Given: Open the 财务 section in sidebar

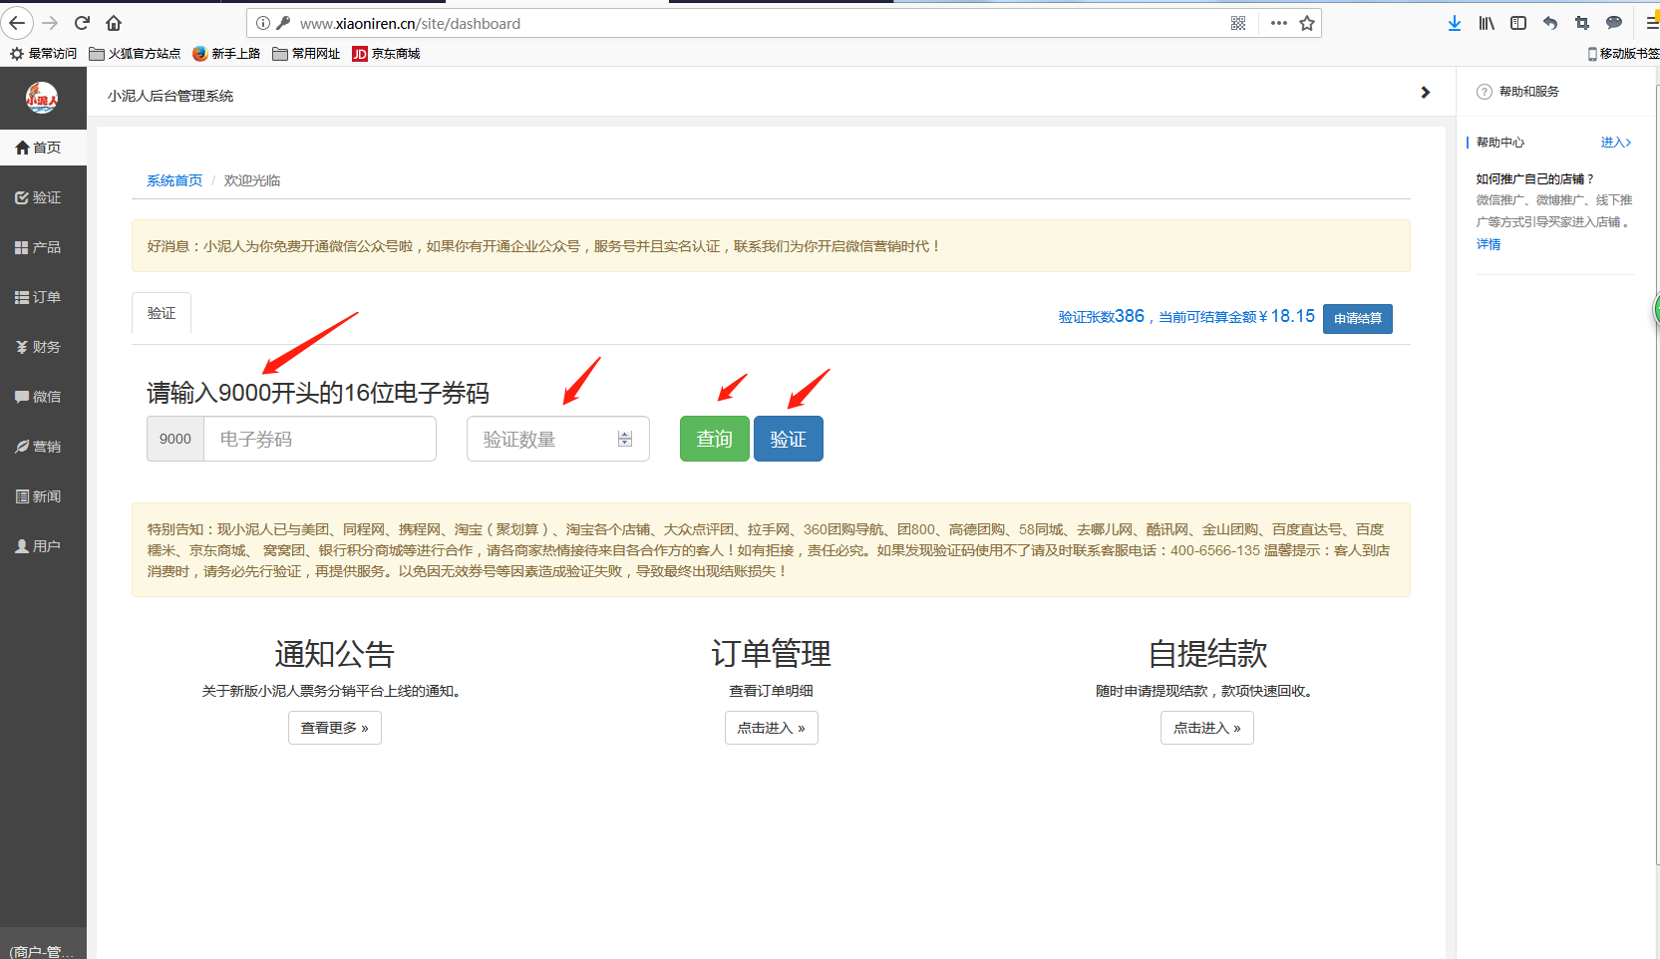Looking at the screenshot, I should point(43,346).
